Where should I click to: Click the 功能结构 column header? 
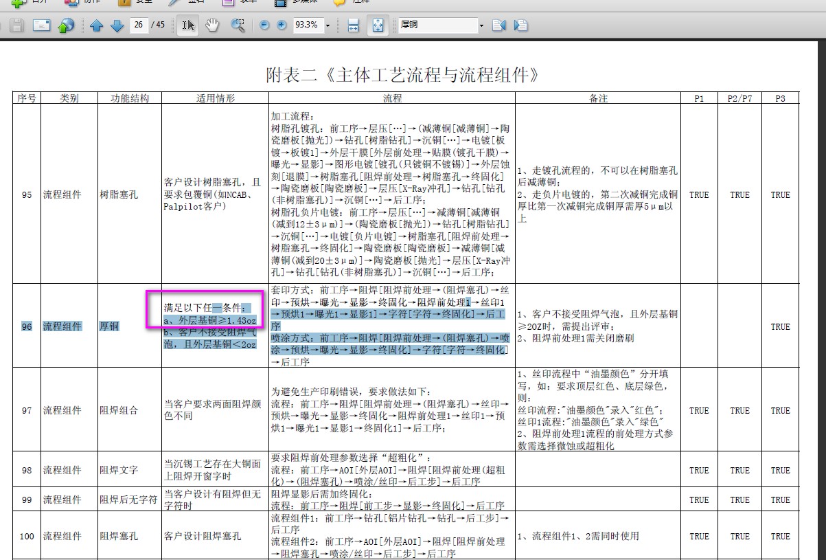(x=130, y=98)
